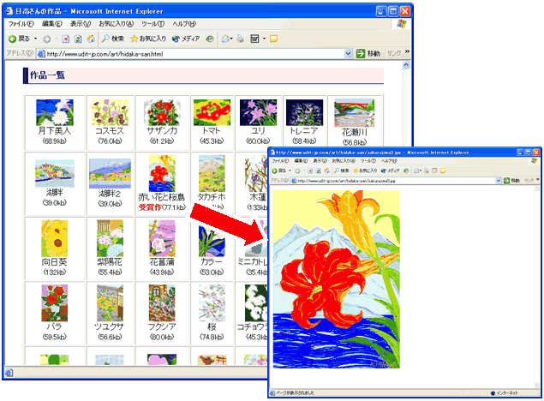Open the Back history dropdown arrow in the main window
The height and width of the screenshot is (401, 544).
tap(35, 39)
